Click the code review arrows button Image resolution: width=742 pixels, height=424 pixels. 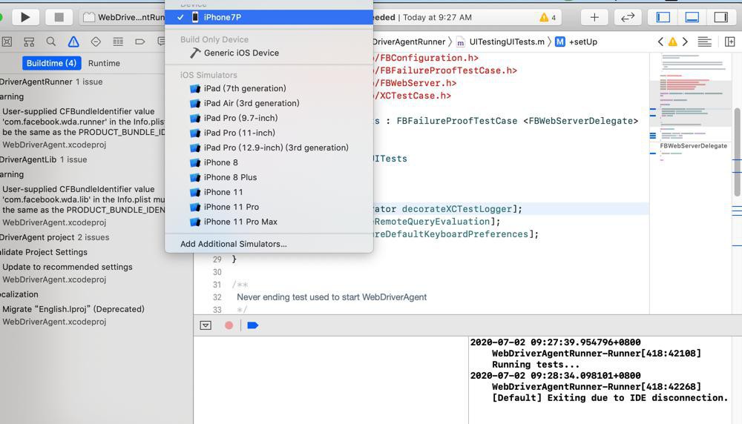pyautogui.click(x=628, y=18)
